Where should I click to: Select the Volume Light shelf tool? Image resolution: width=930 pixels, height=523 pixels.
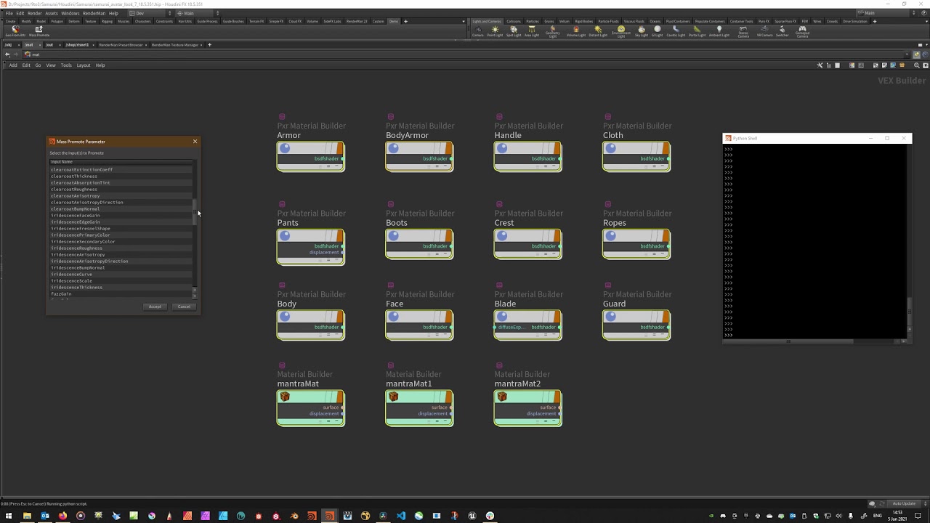[x=575, y=31]
